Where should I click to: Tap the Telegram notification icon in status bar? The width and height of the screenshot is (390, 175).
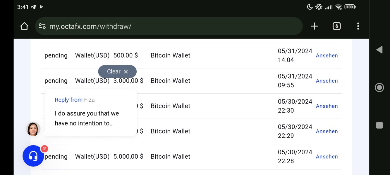[33, 7]
